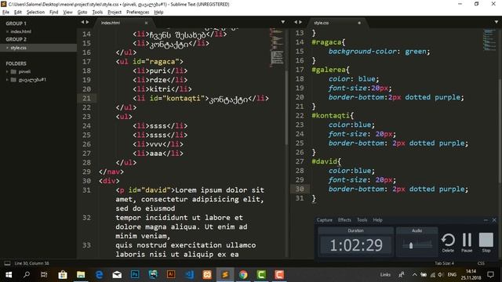This screenshot has width=502, height=282.
Task: Open tab list dropdown of right pane
Action: (497, 22)
